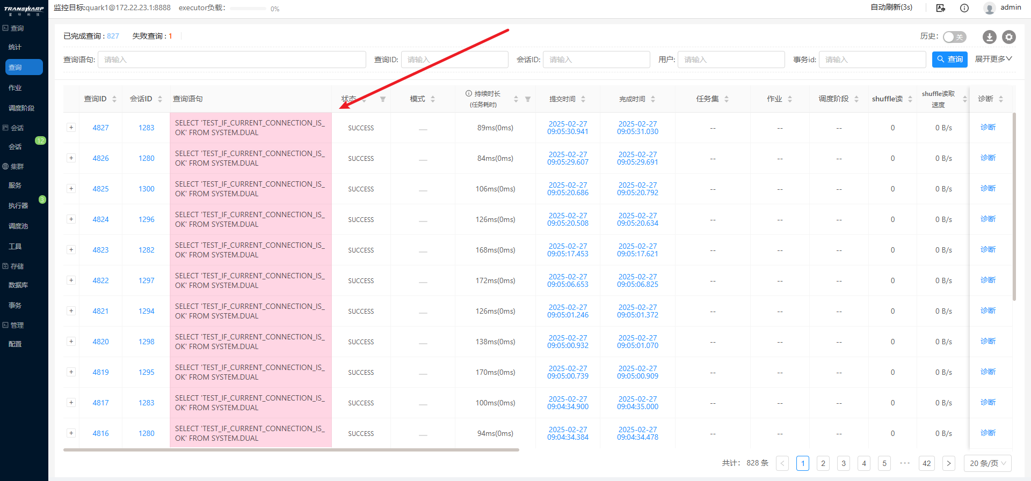The image size is (1031, 481).
Task: Click the download icon button
Action: (989, 37)
